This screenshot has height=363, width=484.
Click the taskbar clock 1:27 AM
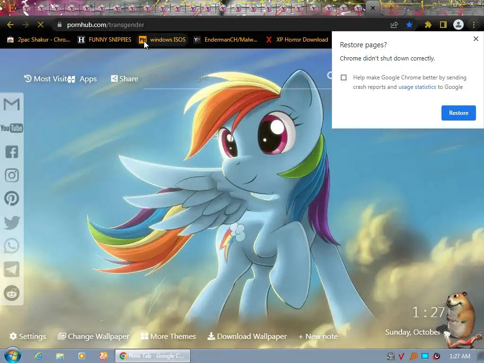tap(459, 356)
